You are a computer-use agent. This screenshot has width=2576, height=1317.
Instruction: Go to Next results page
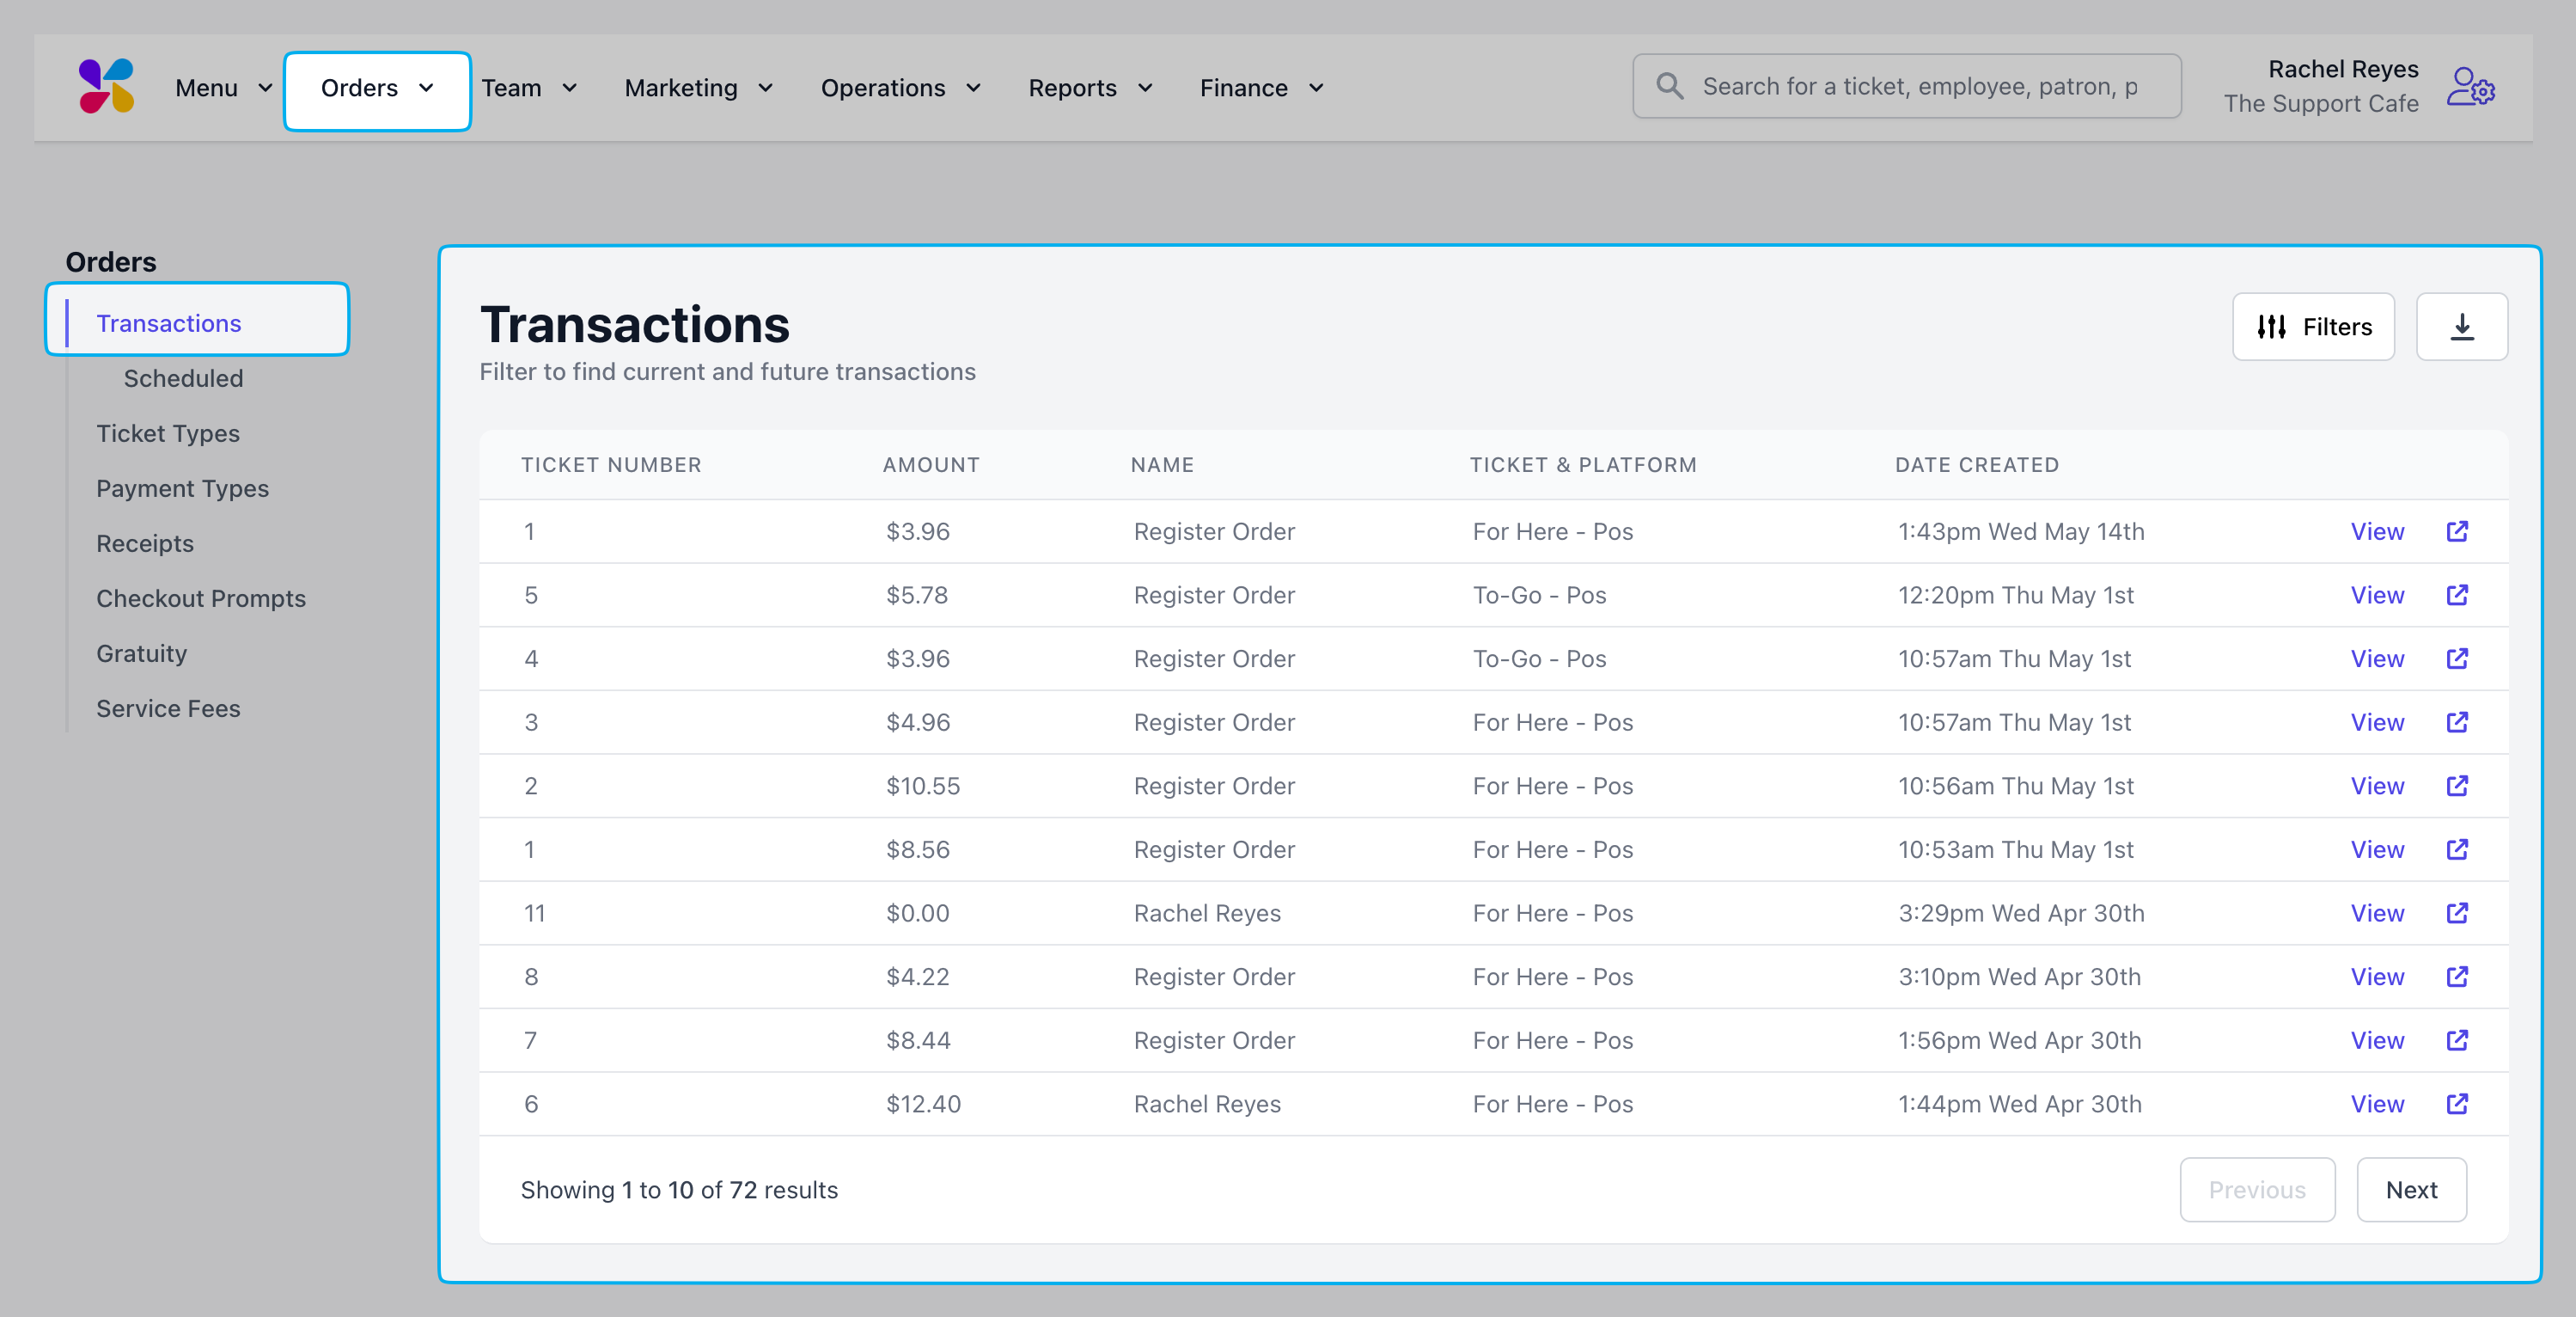tap(2410, 1190)
